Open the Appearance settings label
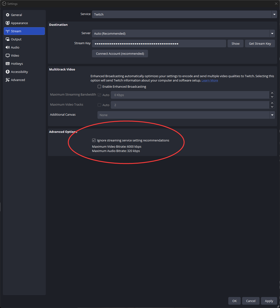The height and width of the screenshot is (308, 280). point(19,23)
